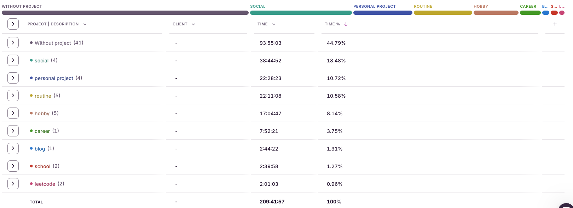
Task: Click the Hobby brown bar segment
Action: pyautogui.click(x=496, y=13)
